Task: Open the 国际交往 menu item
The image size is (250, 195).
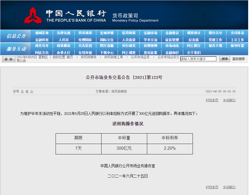Action: point(107,40)
